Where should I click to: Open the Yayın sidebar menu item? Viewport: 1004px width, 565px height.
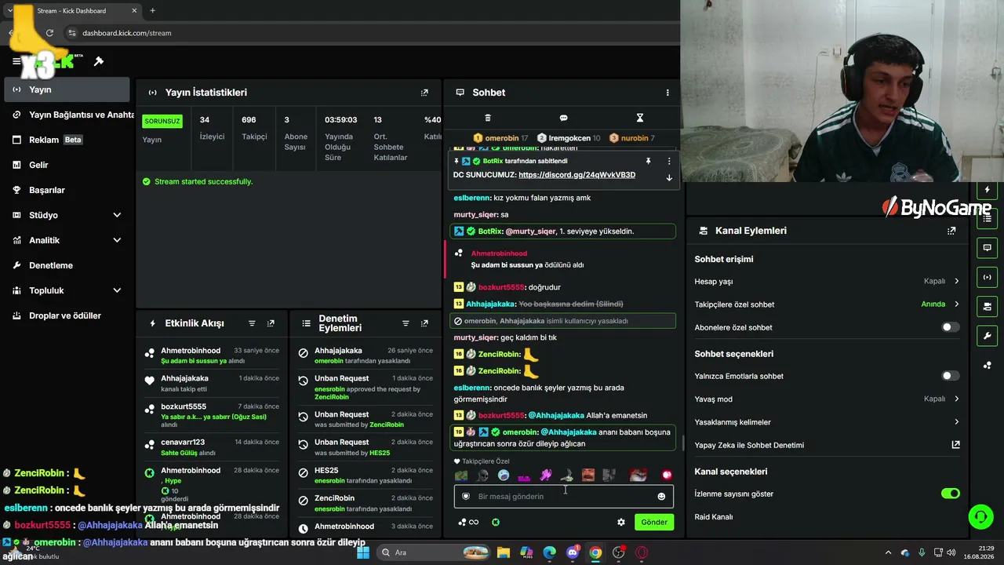click(x=66, y=89)
